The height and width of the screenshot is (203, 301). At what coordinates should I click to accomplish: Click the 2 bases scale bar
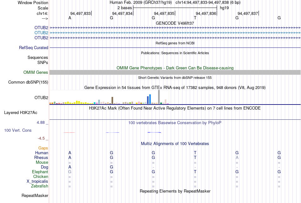175,8
